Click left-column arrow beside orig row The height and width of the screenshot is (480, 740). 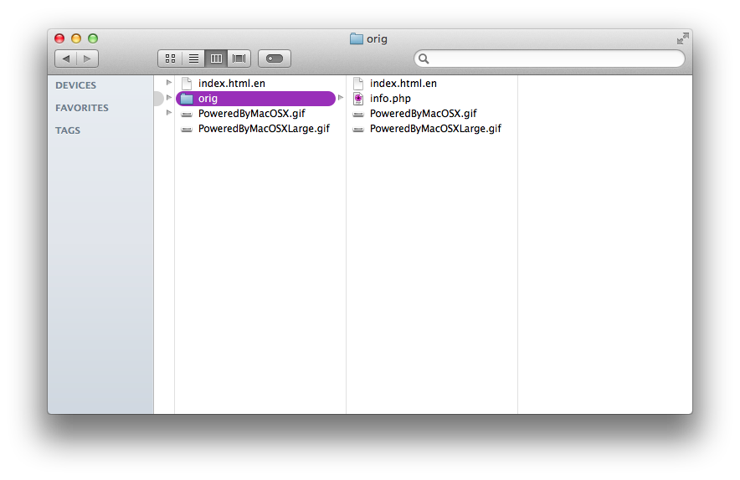click(169, 98)
